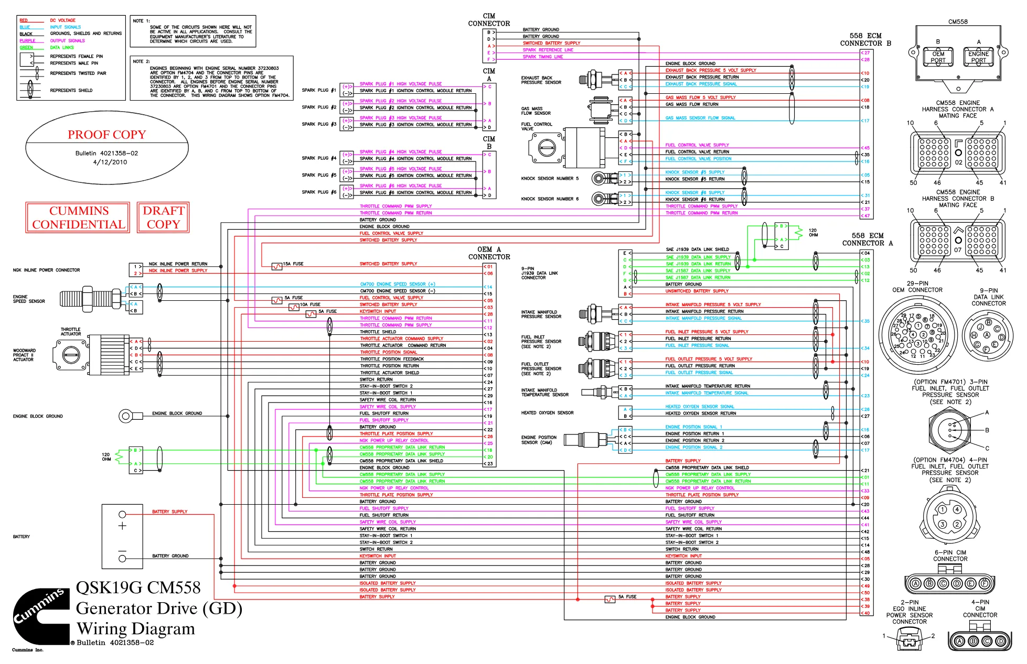Click the Cummins logo
The height and width of the screenshot is (664, 1027).
[41, 616]
